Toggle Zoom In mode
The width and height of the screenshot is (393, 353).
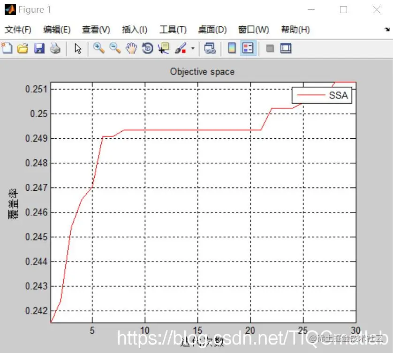pos(99,48)
